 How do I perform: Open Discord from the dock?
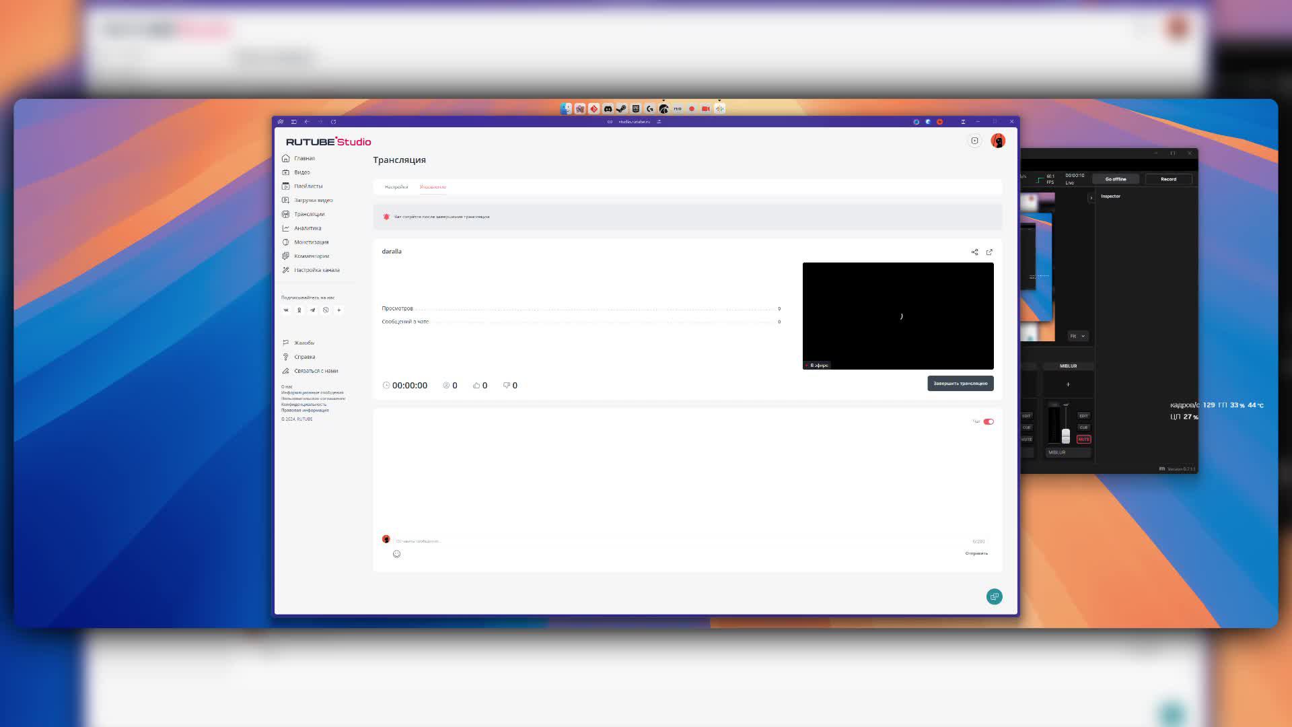tap(608, 108)
